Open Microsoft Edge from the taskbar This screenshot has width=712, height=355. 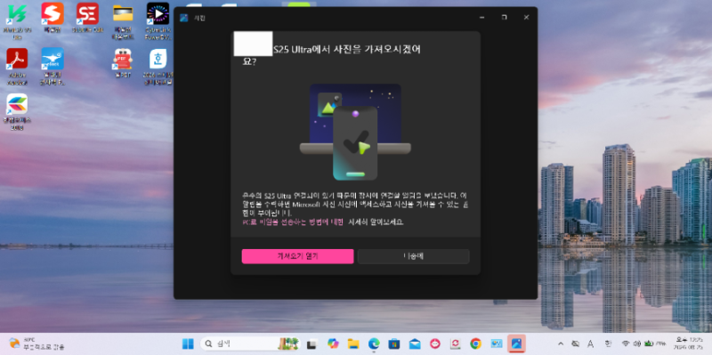pyautogui.click(x=374, y=343)
